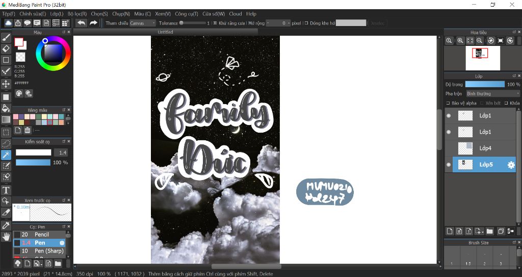This screenshot has width=522, height=277.
Task: Select the rectangular Select tool
Action: [x=6, y=132]
